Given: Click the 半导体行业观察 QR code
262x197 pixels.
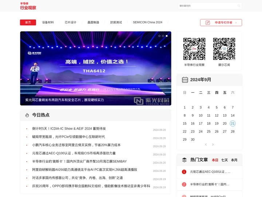Looking at the screenshot, I should [194, 49].
